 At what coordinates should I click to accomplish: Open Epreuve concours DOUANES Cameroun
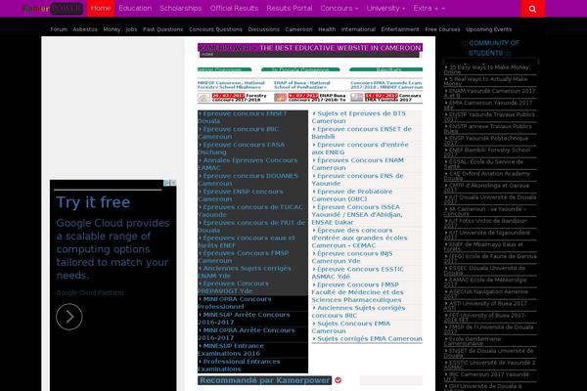[x=248, y=180]
